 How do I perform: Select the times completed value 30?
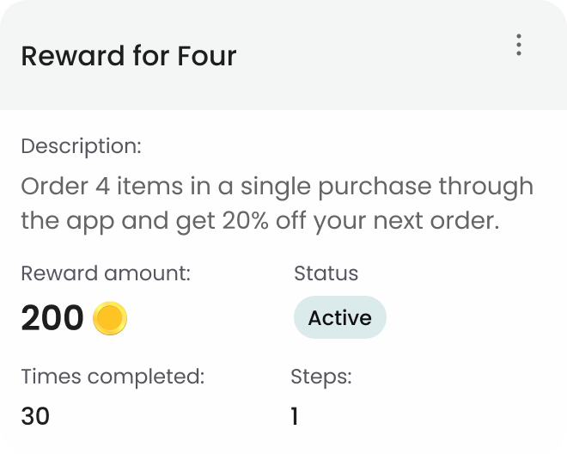tap(35, 417)
